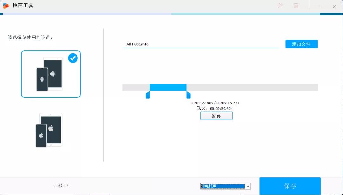The image size is (343, 195).
Task: Open the key registration icon
Action: 280,5
